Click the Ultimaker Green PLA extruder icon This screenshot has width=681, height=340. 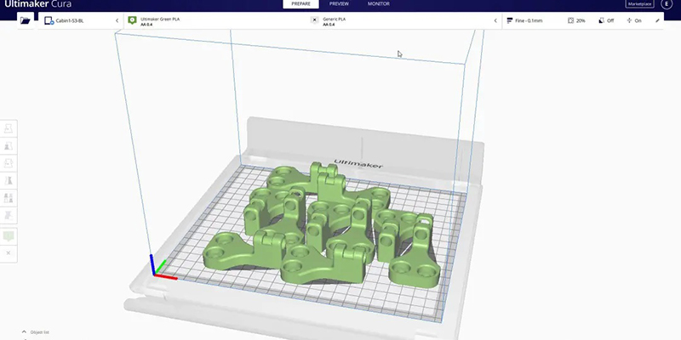(x=132, y=20)
